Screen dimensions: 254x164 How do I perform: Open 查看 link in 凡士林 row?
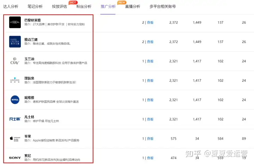150,119
